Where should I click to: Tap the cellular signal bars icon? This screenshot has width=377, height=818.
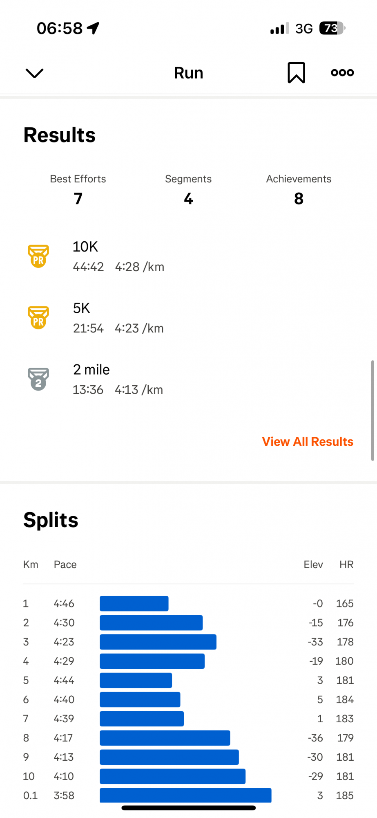click(279, 29)
